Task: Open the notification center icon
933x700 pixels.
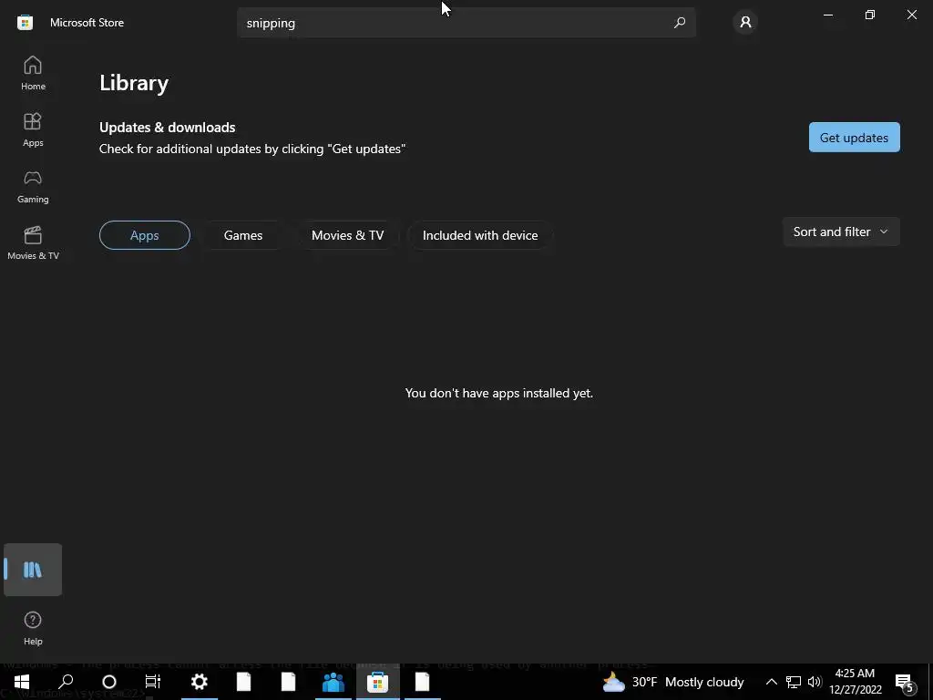Action: point(905,683)
